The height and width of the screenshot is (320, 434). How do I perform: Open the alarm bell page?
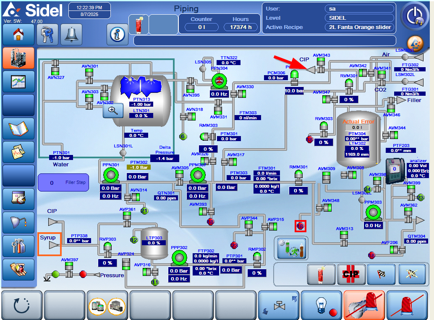[71, 34]
